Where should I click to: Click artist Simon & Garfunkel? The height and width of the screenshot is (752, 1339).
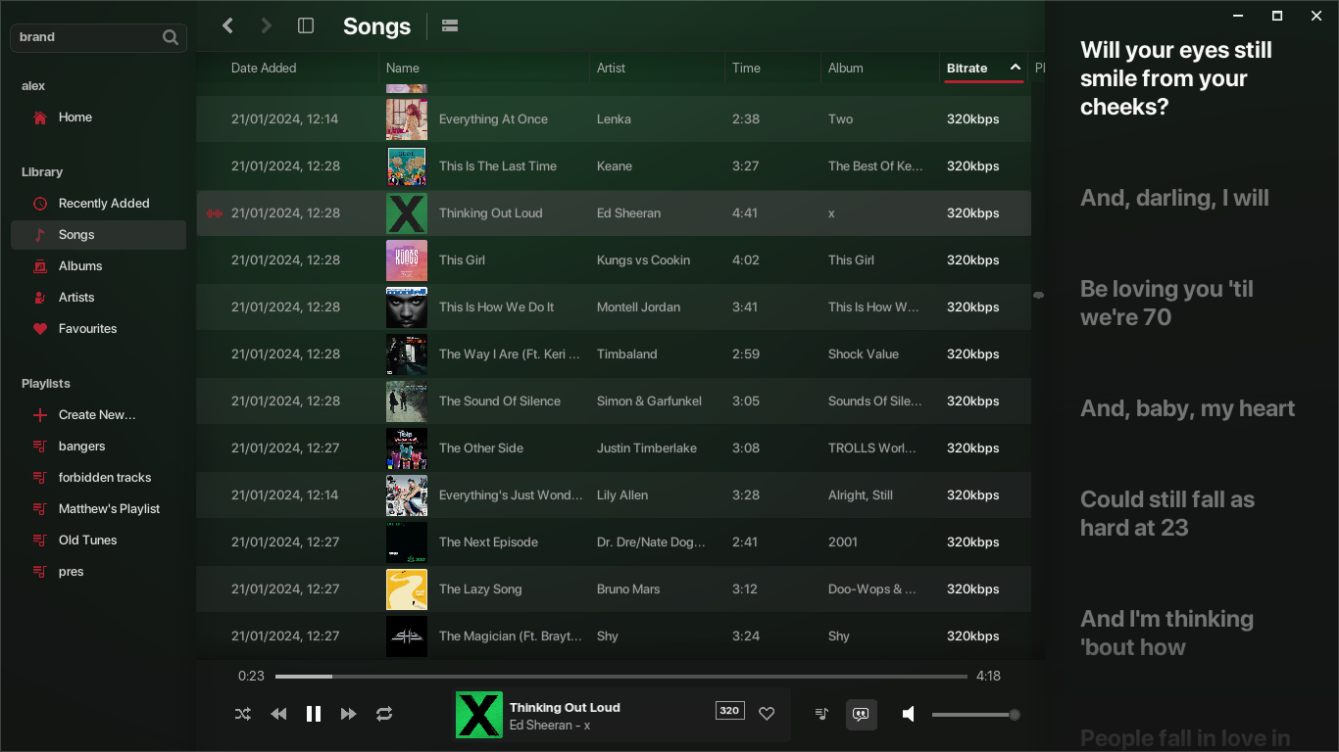click(649, 400)
